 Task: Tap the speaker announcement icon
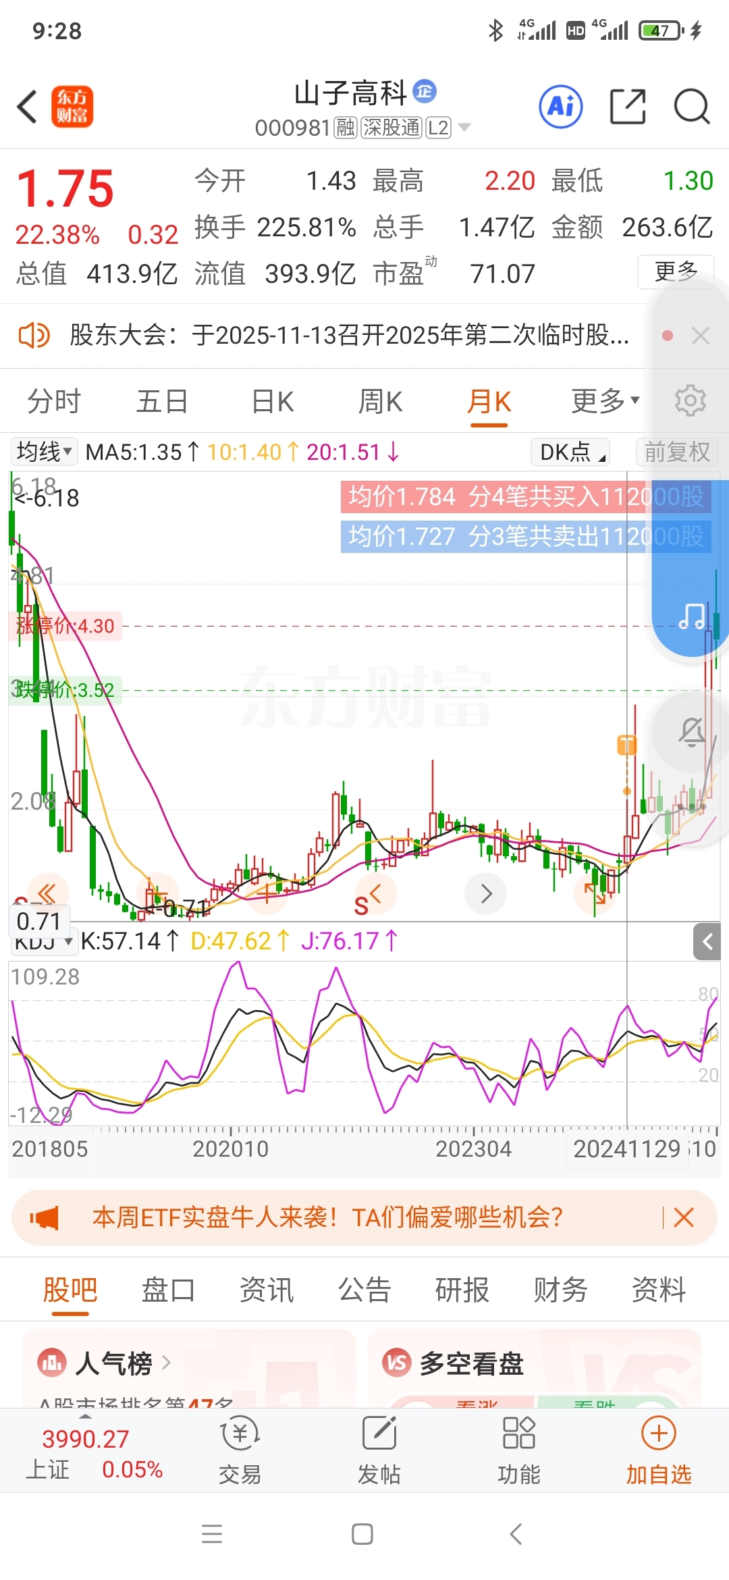[34, 335]
